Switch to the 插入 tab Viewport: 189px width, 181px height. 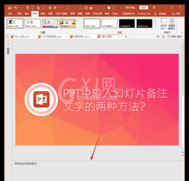tap(27, 14)
